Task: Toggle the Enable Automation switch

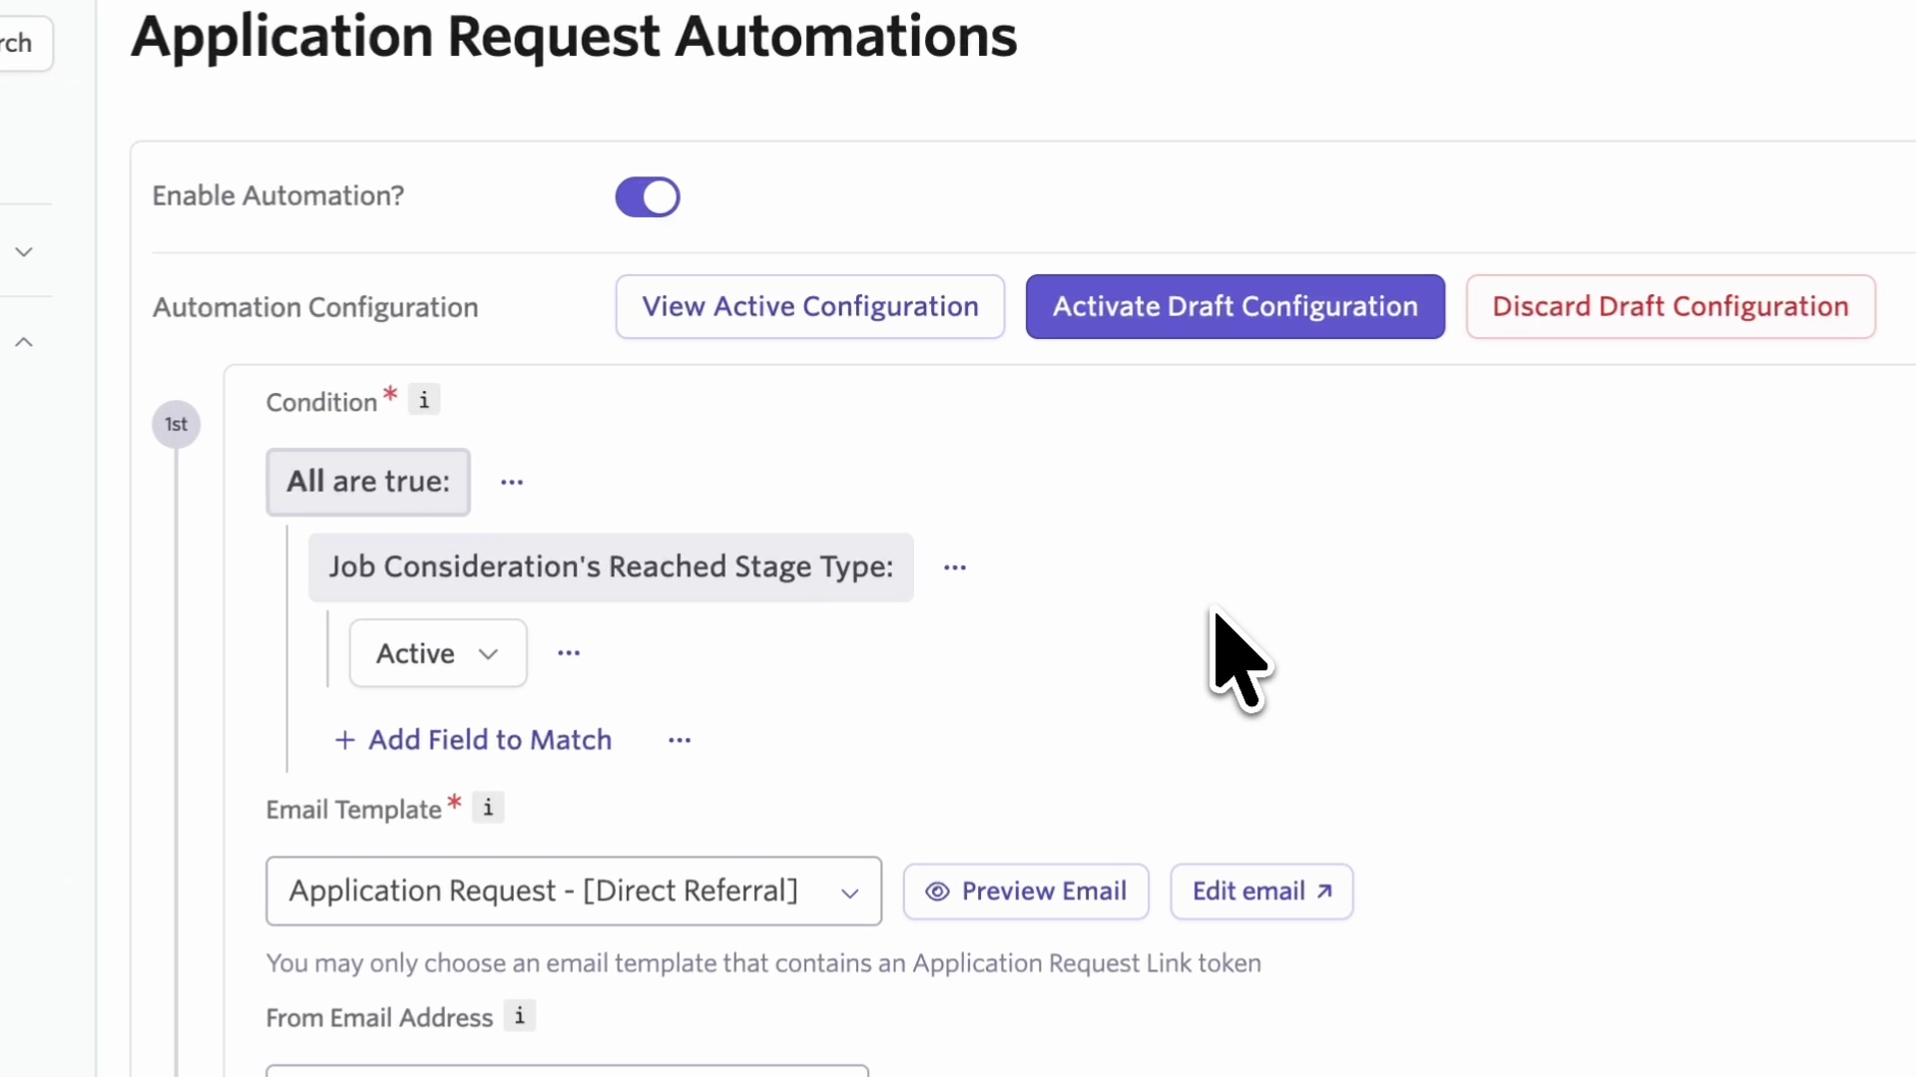Action: pyautogui.click(x=648, y=196)
